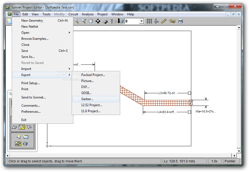This screenshot has width=249, height=172.
Task: Open the level number dropdown arrow
Action: point(141,21)
